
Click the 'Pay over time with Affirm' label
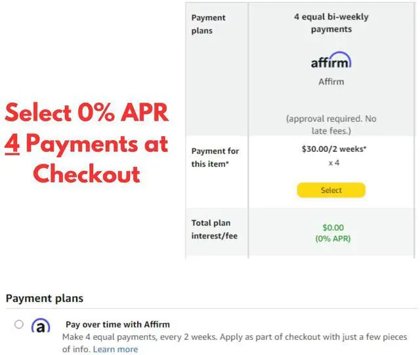point(117,324)
